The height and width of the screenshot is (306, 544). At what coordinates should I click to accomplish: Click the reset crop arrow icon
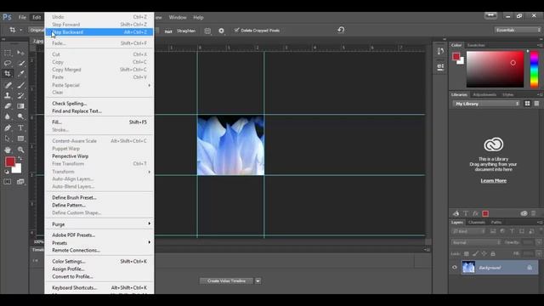coord(341,30)
